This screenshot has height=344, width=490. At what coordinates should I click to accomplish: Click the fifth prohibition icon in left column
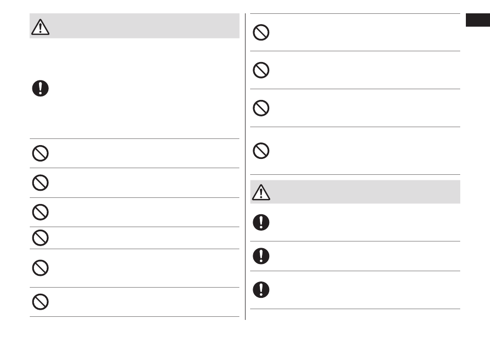40,268
